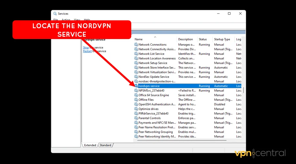Sort by the Log On As column header
The height and width of the screenshot is (164, 296).
pyautogui.click(x=238, y=39)
